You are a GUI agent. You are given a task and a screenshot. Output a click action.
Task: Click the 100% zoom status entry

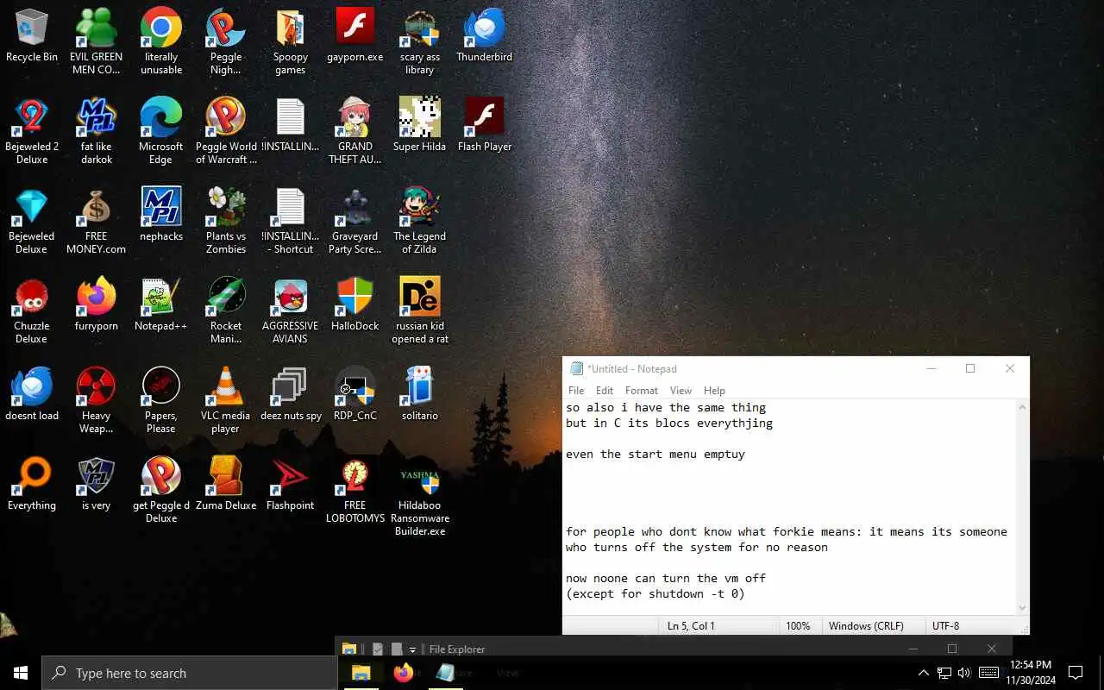pyautogui.click(x=798, y=626)
